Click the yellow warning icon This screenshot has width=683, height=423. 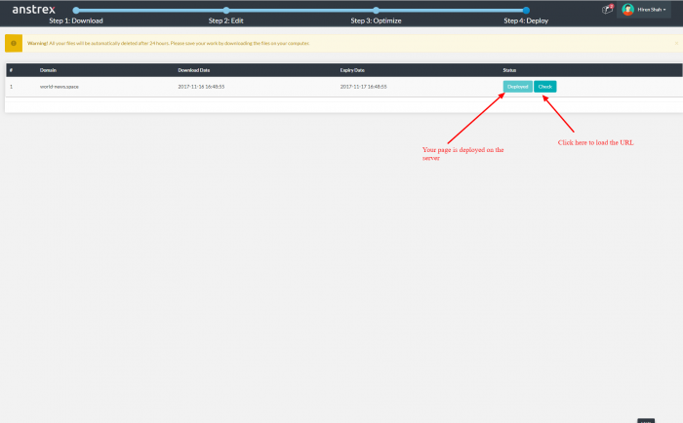pos(14,44)
